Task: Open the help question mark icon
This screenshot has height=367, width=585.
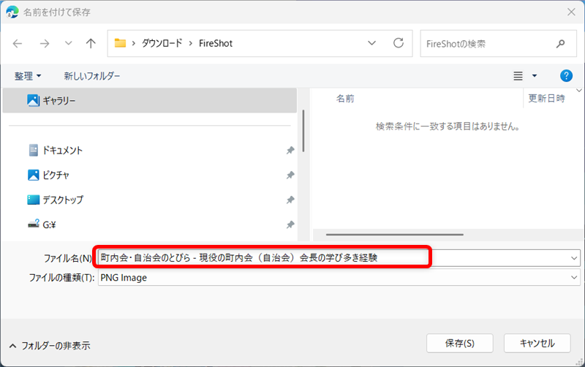Action: pyautogui.click(x=565, y=75)
